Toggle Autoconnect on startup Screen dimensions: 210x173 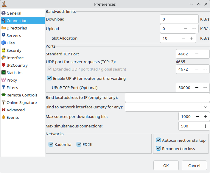coord(158,140)
